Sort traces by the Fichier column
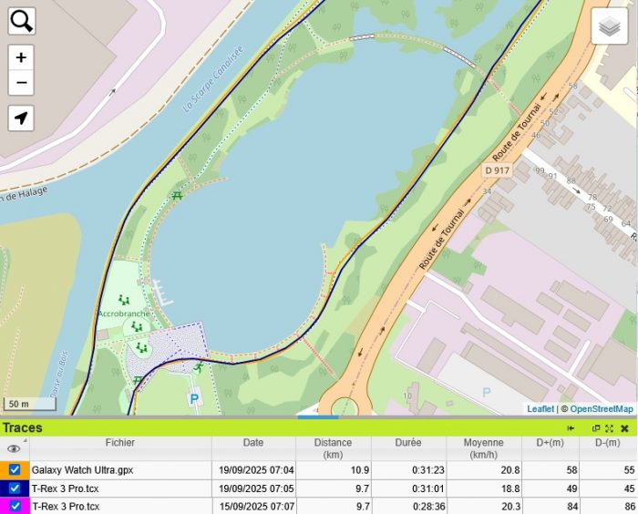 click(x=119, y=443)
